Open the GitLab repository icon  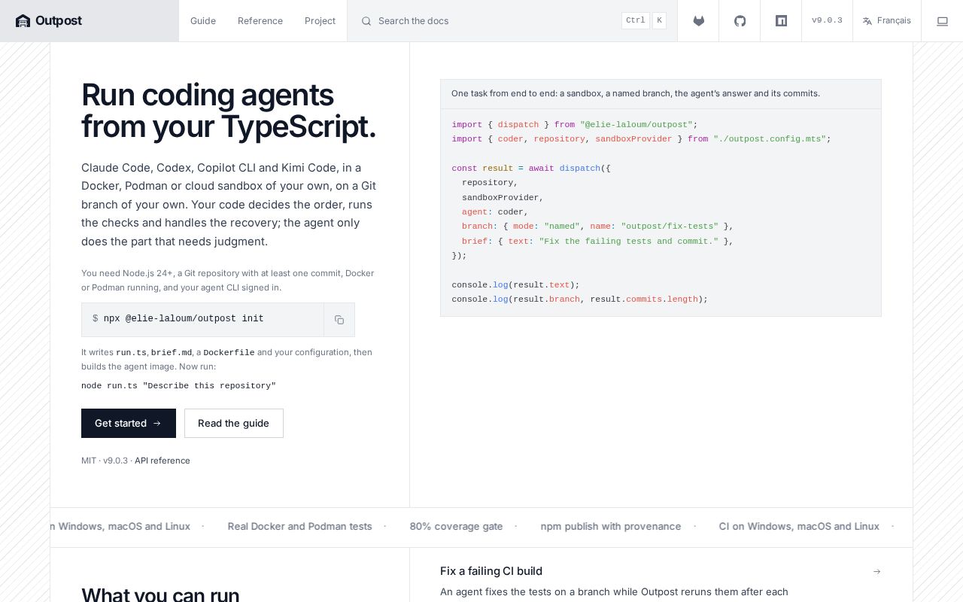tap(698, 21)
